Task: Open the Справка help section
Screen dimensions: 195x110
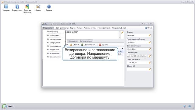Action: pyautogui.click(x=49, y=8)
